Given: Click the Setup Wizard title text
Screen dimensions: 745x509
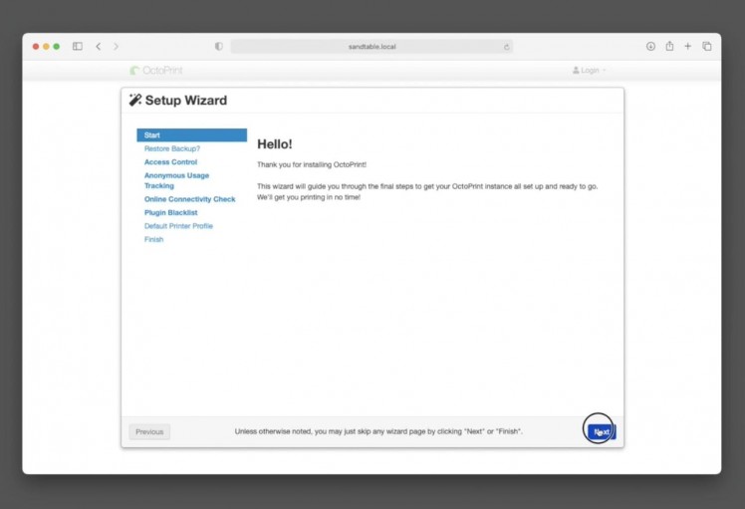Looking at the screenshot, I should point(186,101).
